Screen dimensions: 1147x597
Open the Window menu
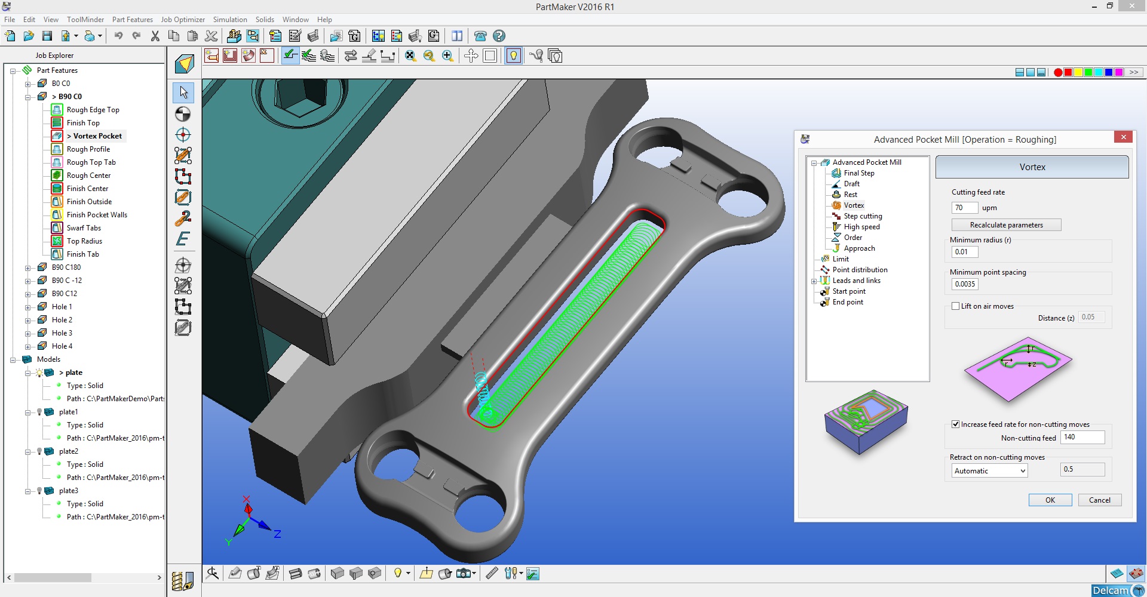pyautogui.click(x=296, y=20)
